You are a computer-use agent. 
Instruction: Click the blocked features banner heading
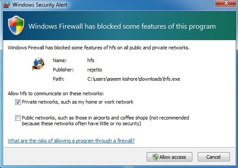tap(122, 26)
